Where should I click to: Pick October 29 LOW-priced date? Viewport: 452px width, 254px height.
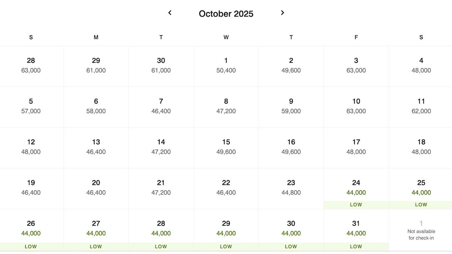point(226,230)
